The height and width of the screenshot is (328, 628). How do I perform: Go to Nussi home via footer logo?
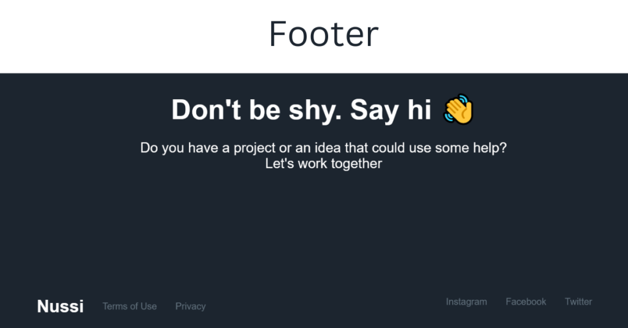[61, 307]
